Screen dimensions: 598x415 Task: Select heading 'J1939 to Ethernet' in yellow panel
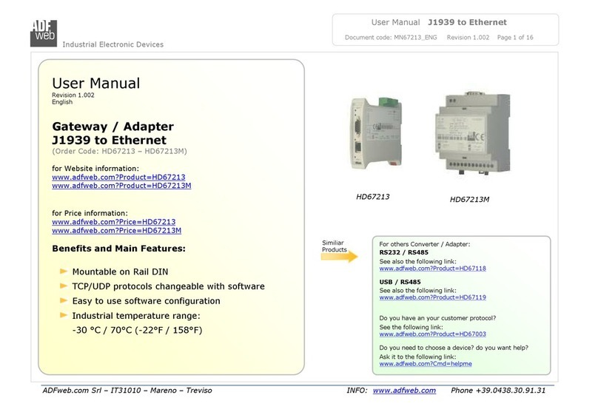(109, 141)
